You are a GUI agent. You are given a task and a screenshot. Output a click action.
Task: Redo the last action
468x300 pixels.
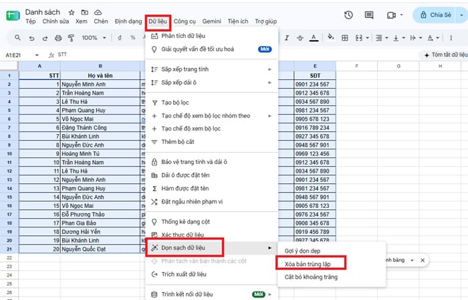[x=45, y=38]
